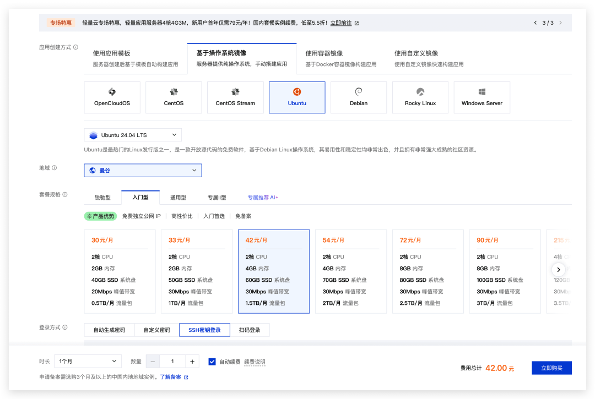
Task: Click info icon beside 套餐规格 label
Action: click(65, 194)
